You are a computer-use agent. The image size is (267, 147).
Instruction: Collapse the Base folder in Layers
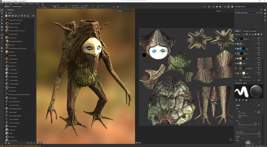238,73
